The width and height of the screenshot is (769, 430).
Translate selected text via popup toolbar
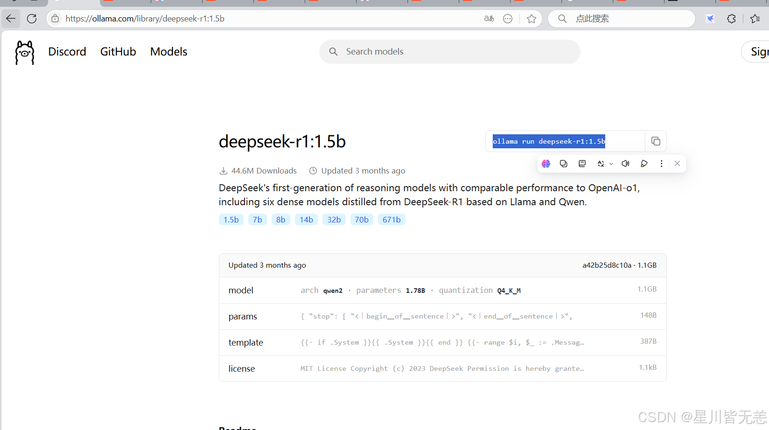pos(601,164)
